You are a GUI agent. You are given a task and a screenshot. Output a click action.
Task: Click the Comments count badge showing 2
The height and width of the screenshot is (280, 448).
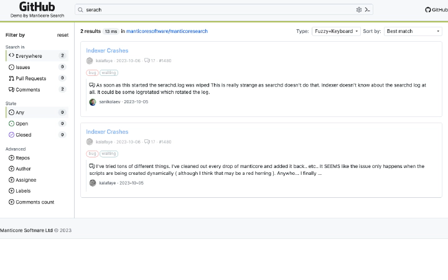click(62, 89)
